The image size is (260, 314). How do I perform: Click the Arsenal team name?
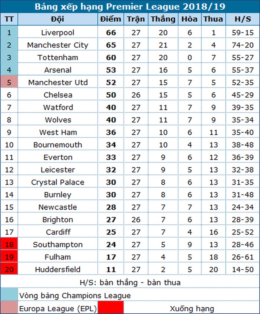pos(58,70)
